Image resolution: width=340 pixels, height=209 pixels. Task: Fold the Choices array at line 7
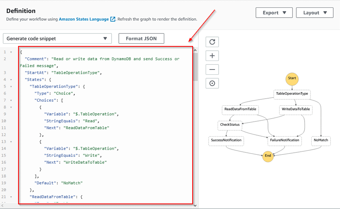click(x=11, y=100)
